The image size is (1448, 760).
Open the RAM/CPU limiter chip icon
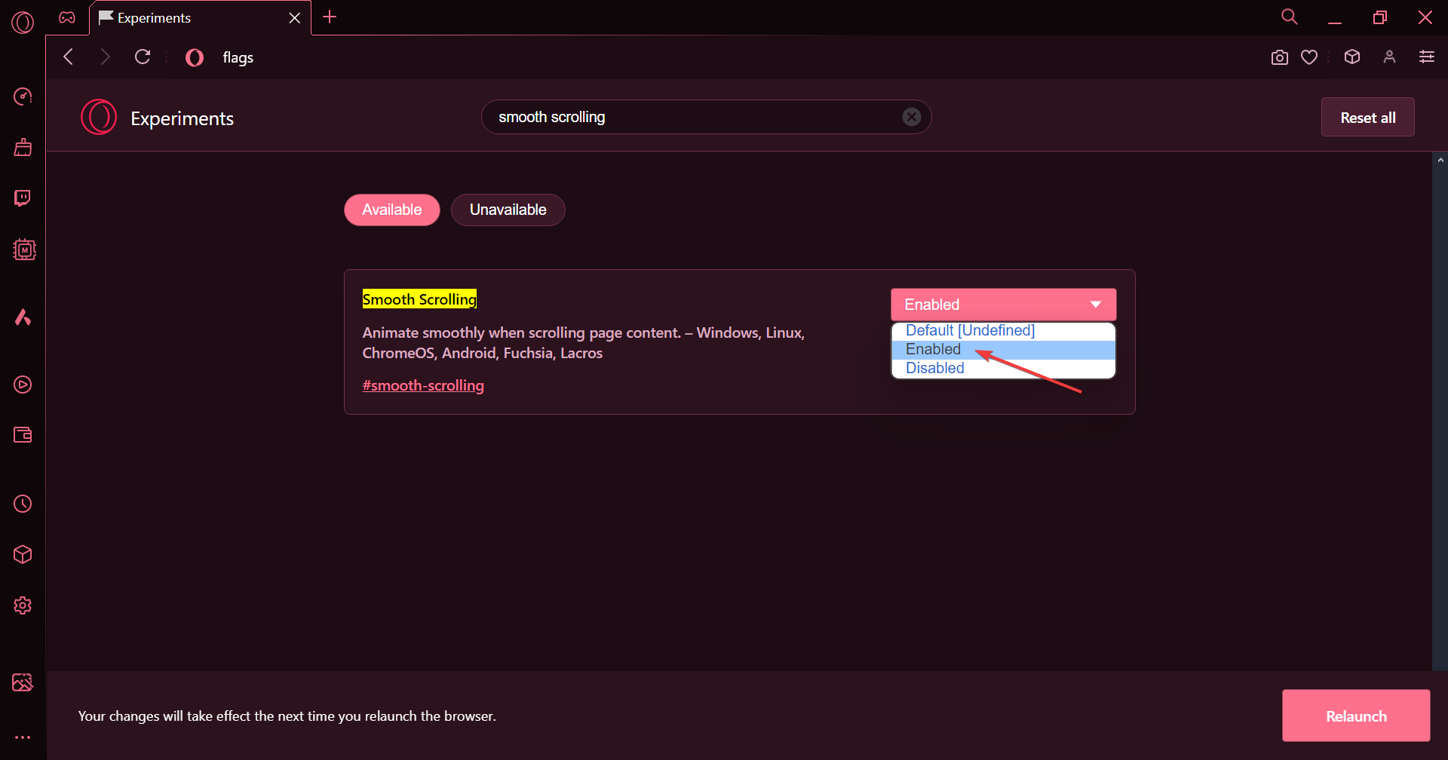tap(24, 250)
